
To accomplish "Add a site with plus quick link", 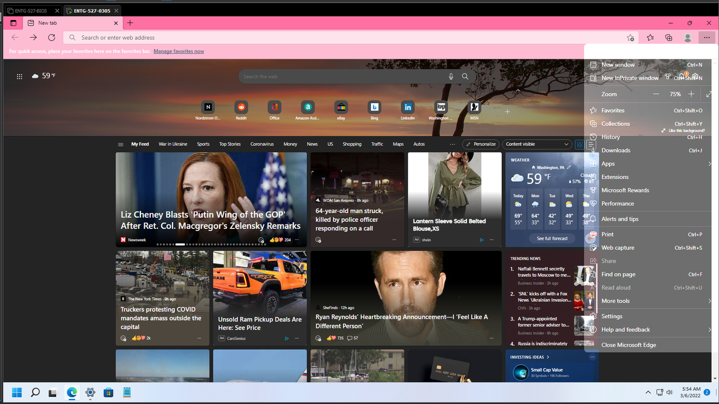I will pyautogui.click(x=507, y=112).
